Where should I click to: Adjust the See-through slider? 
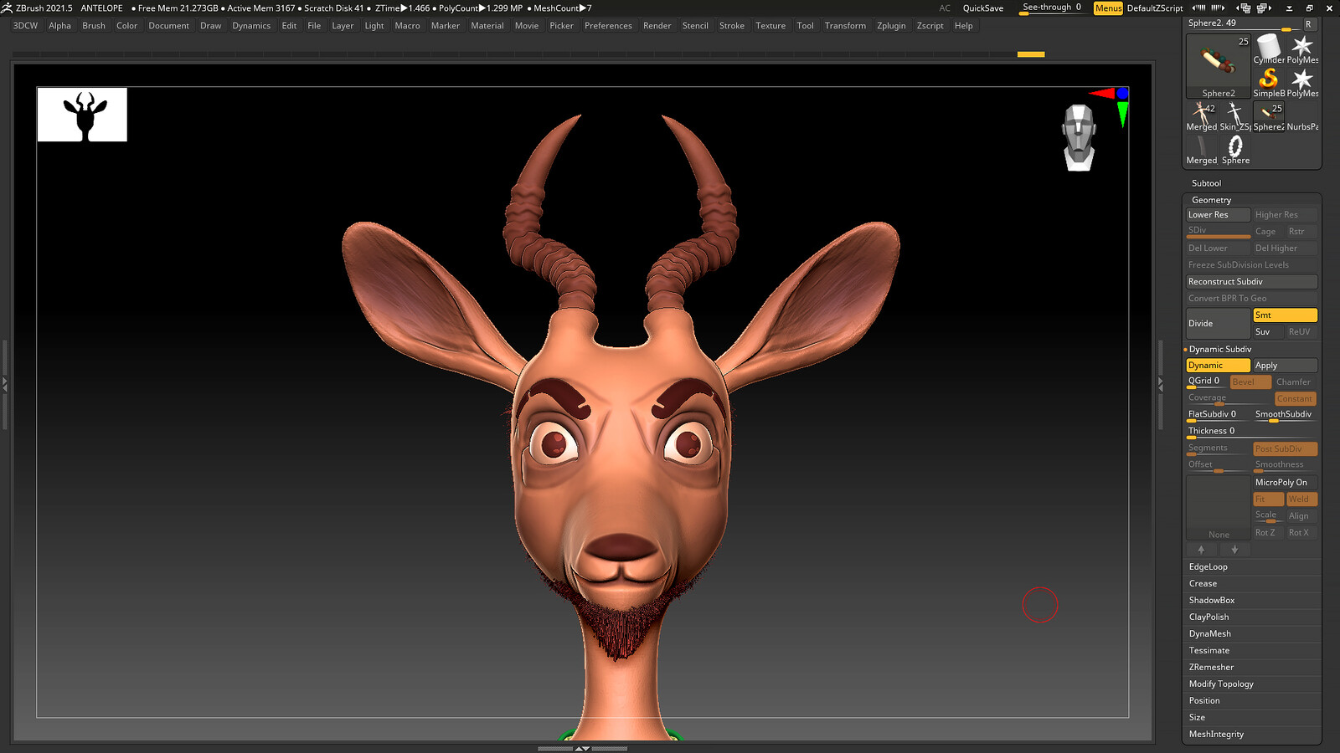point(1052,8)
